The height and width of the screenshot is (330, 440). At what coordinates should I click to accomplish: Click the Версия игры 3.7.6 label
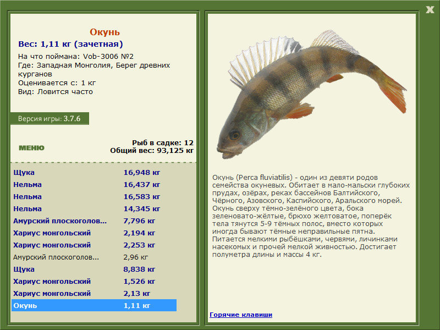coord(50,119)
